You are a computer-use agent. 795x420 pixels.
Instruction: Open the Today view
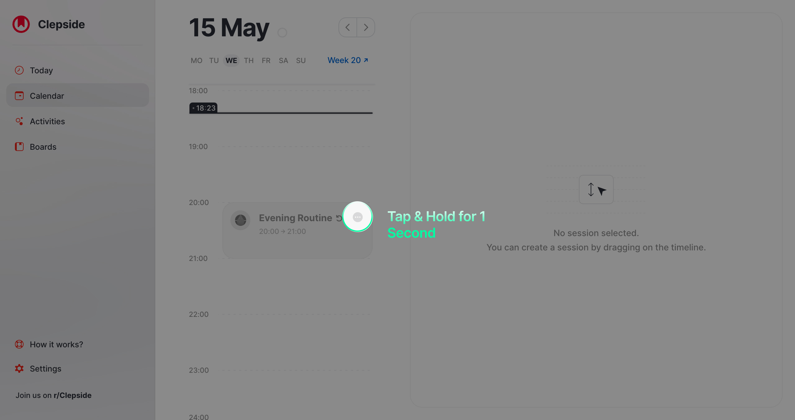click(41, 70)
